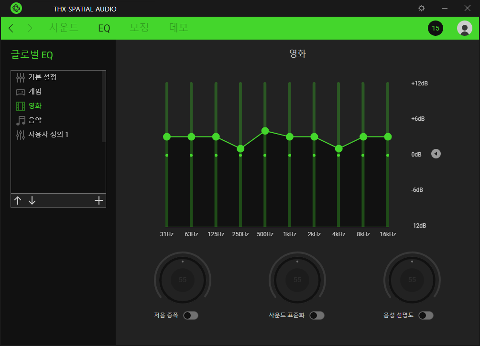Select the 영화 preset
The width and height of the screenshot is (480, 346).
coord(56,106)
